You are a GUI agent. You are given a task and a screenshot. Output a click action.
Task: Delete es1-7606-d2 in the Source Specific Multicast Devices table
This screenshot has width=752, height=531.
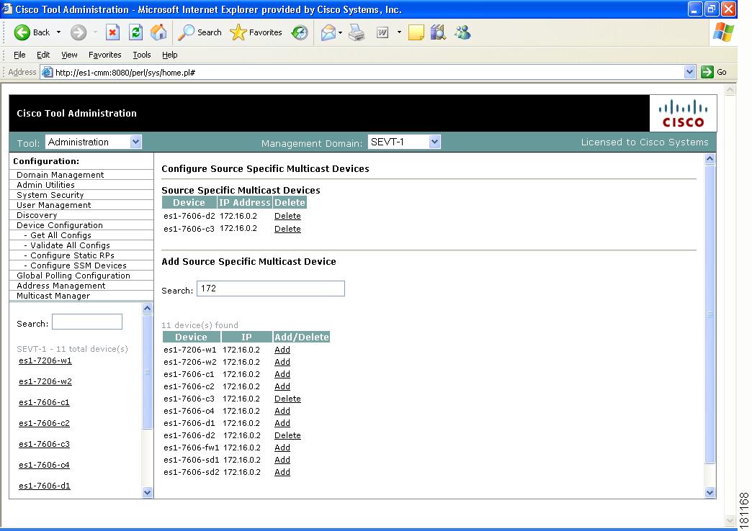click(287, 216)
